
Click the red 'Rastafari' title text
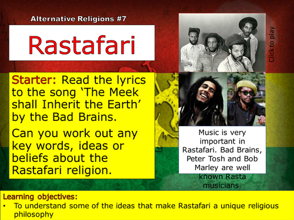(82, 45)
